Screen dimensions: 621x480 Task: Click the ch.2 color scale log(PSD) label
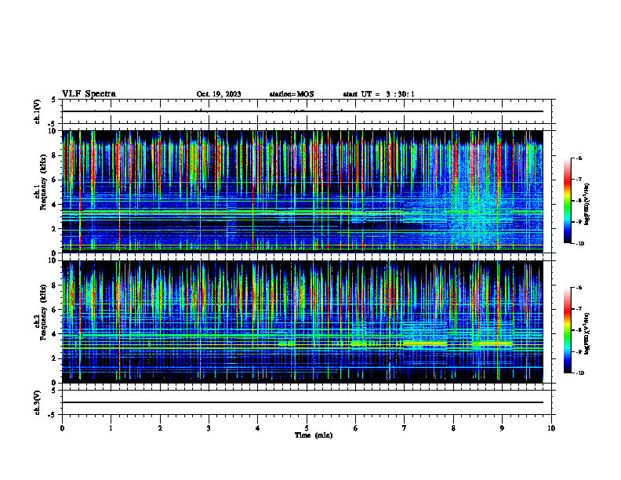(x=587, y=333)
